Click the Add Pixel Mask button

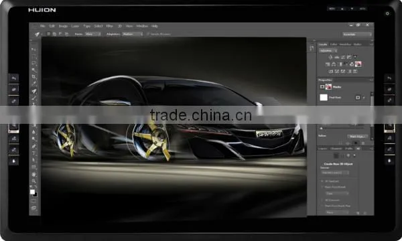click(x=358, y=98)
